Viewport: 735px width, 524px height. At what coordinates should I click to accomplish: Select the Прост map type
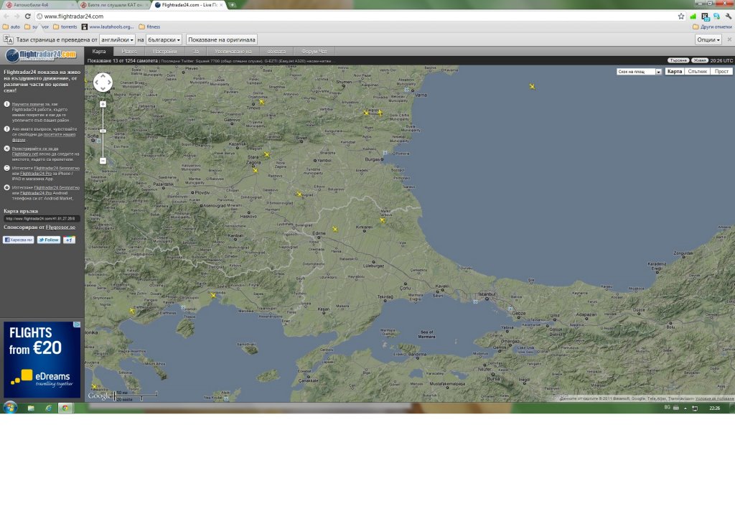coord(722,72)
